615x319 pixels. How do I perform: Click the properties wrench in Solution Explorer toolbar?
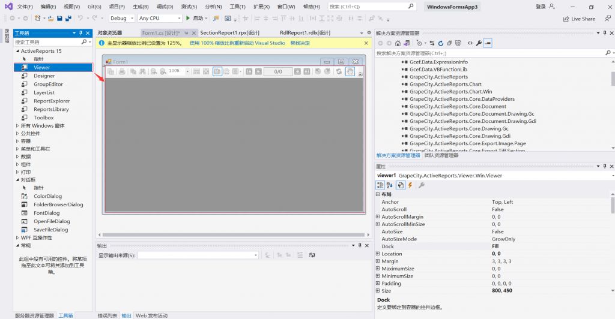pyautogui.click(x=479, y=43)
